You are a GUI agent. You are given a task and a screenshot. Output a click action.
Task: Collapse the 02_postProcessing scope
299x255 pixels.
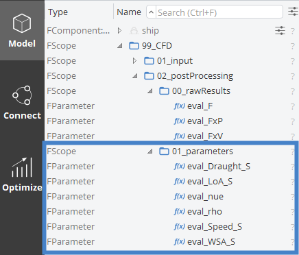tap(135, 76)
